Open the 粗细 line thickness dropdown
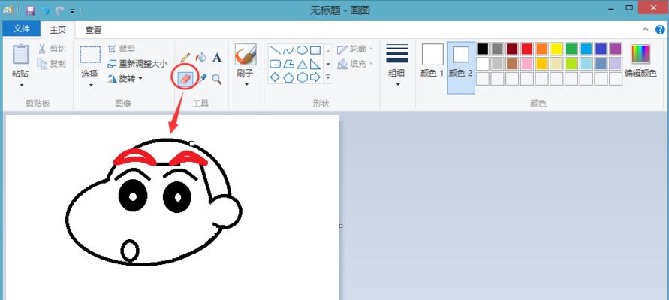669x300 pixels. click(396, 64)
